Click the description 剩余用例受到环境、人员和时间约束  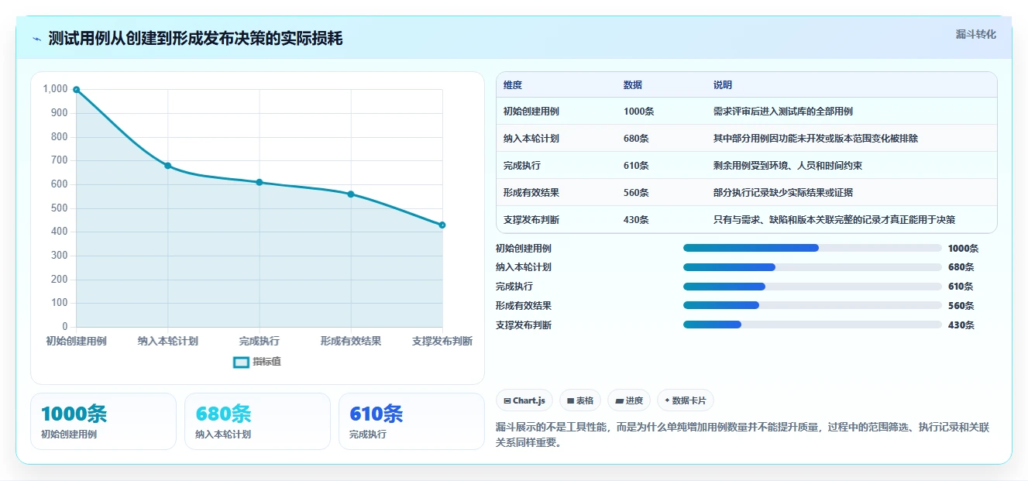click(788, 166)
